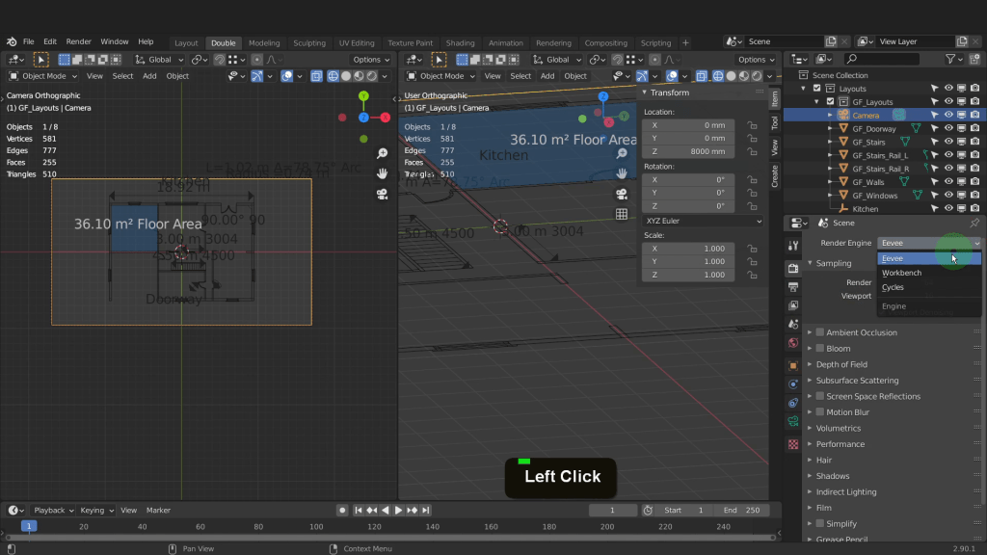This screenshot has height=555, width=987.
Task: Open the World properties tab icon
Action: [793, 343]
